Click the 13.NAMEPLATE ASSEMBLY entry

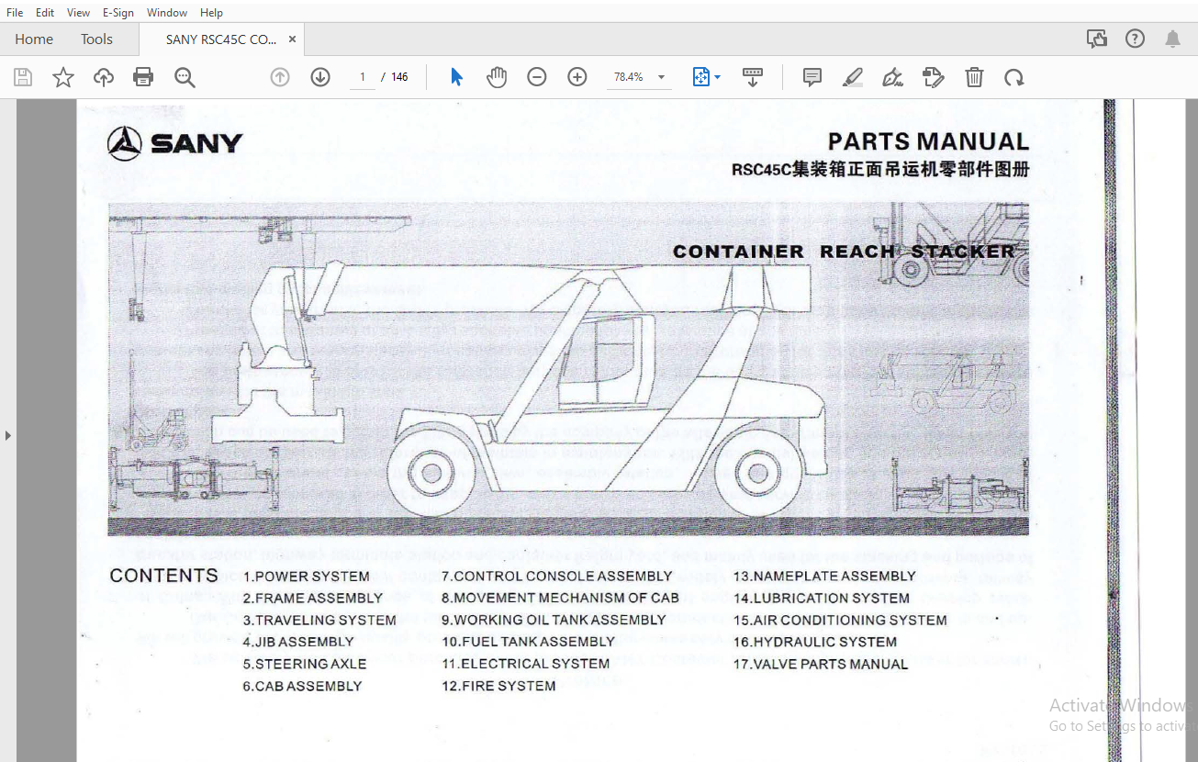click(x=824, y=577)
